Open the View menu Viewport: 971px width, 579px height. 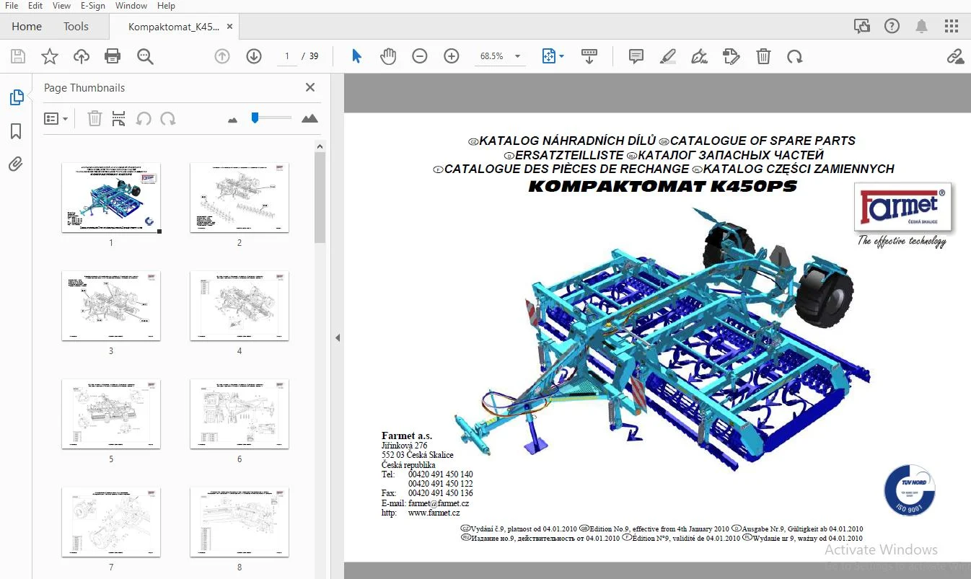pyautogui.click(x=61, y=6)
